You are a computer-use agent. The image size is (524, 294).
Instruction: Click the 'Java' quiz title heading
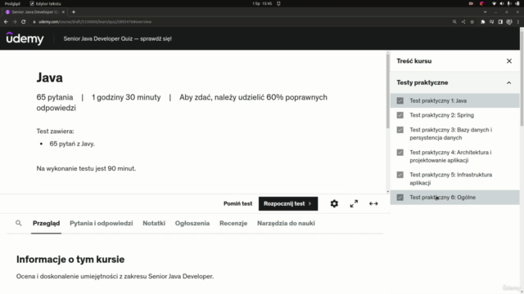pyautogui.click(x=49, y=78)
